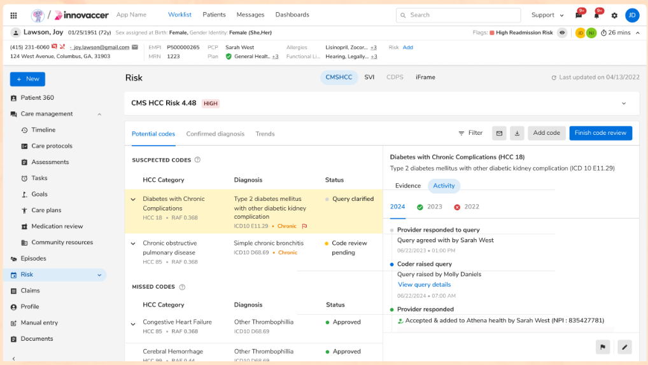The height and width of the screenshot is (365, 648).
Task: Click help icon beside Suspected Codes
Action: pyautogui.click(x=197, y=160)
